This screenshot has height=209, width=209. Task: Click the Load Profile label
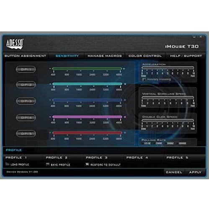[x=20, y=165]
